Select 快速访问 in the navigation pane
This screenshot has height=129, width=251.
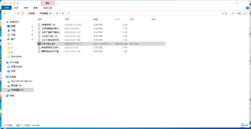[14, 22]
